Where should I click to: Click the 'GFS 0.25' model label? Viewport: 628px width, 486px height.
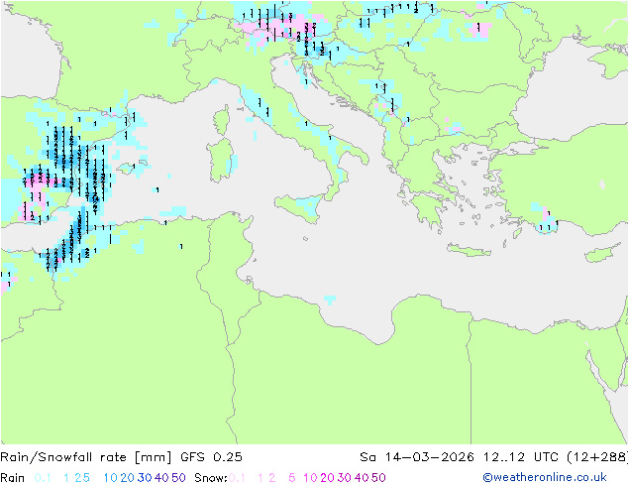[x=211, y=457]
